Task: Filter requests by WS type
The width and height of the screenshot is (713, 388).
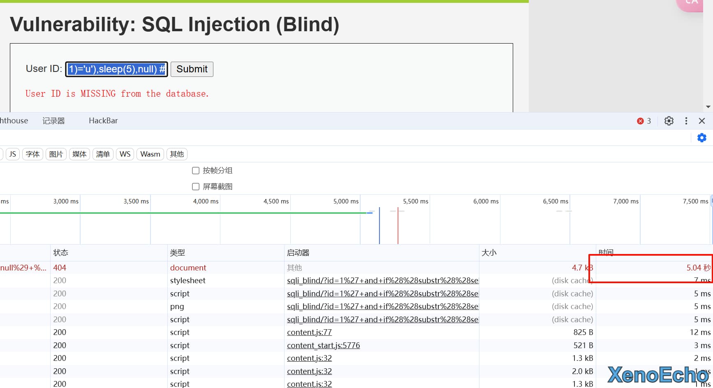Action: 125,154
